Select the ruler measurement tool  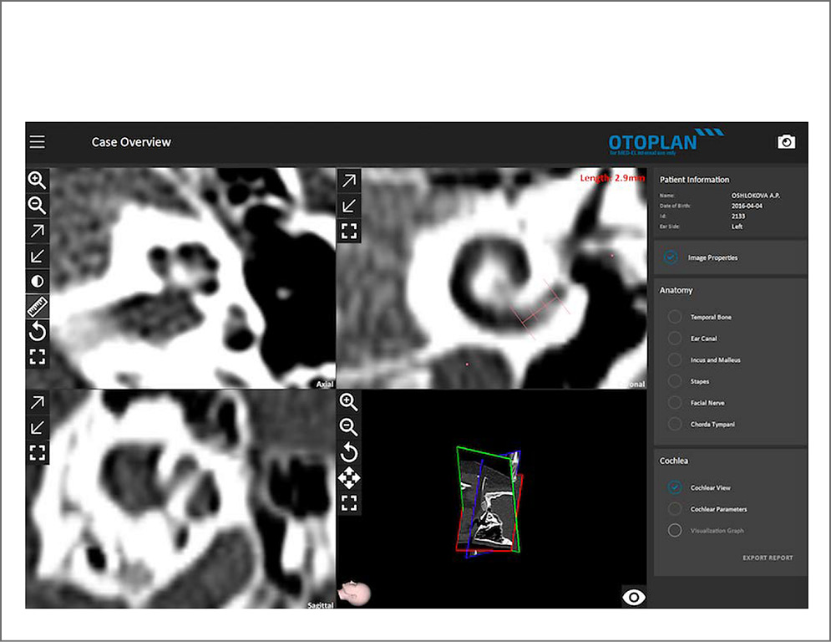pos(38,307)
